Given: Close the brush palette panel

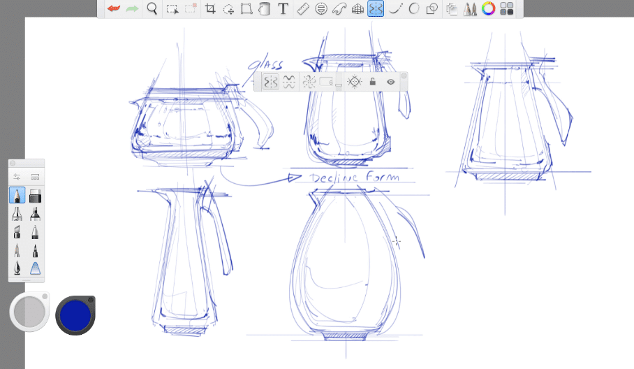Looking at the screenshot, I should tap(13, 163).
